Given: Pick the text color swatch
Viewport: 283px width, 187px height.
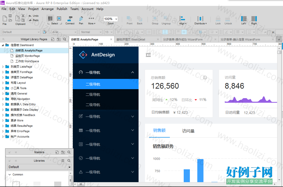Looking at the screenshot, I should [138, 32].
